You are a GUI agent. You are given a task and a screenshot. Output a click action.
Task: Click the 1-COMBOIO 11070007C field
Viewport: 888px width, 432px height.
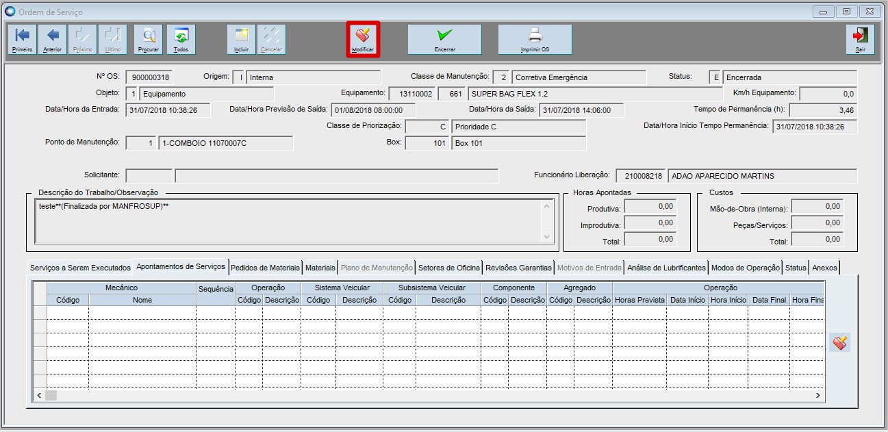point(225,143)
